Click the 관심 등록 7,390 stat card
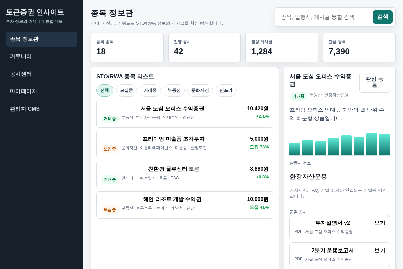 [359, 47]
